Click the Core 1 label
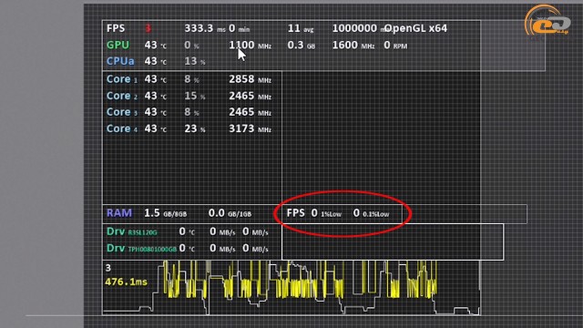Screen dimensions: 583x328 121,79
